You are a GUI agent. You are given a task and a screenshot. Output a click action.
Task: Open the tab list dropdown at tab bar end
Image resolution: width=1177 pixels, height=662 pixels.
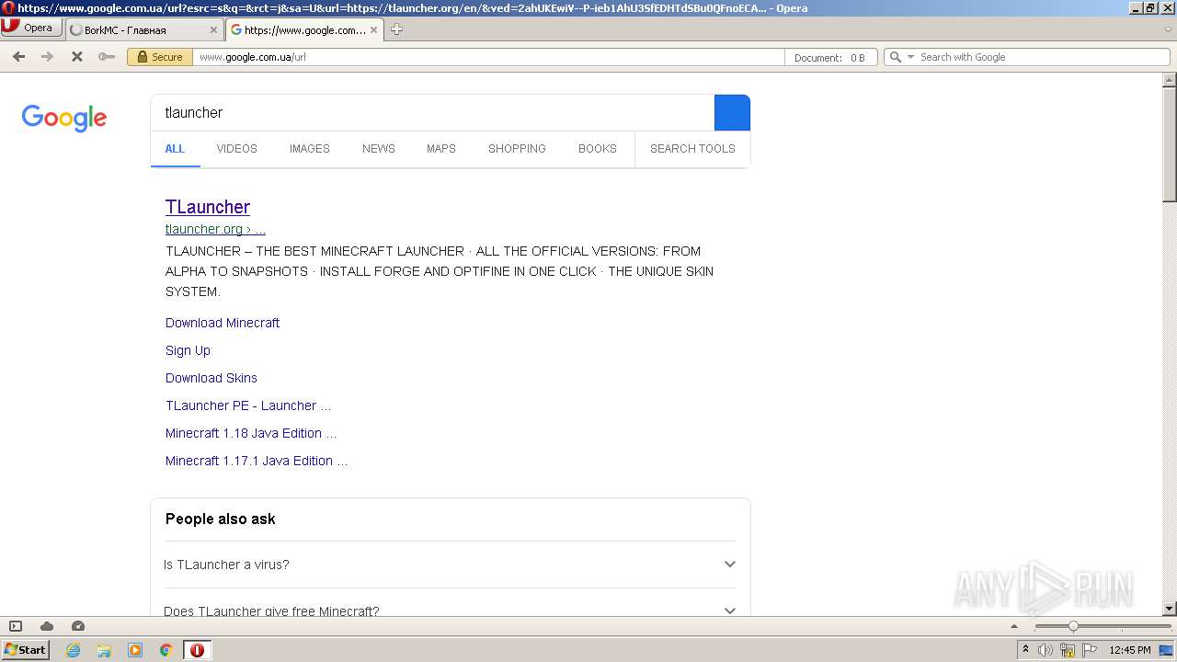point(1168,29)
